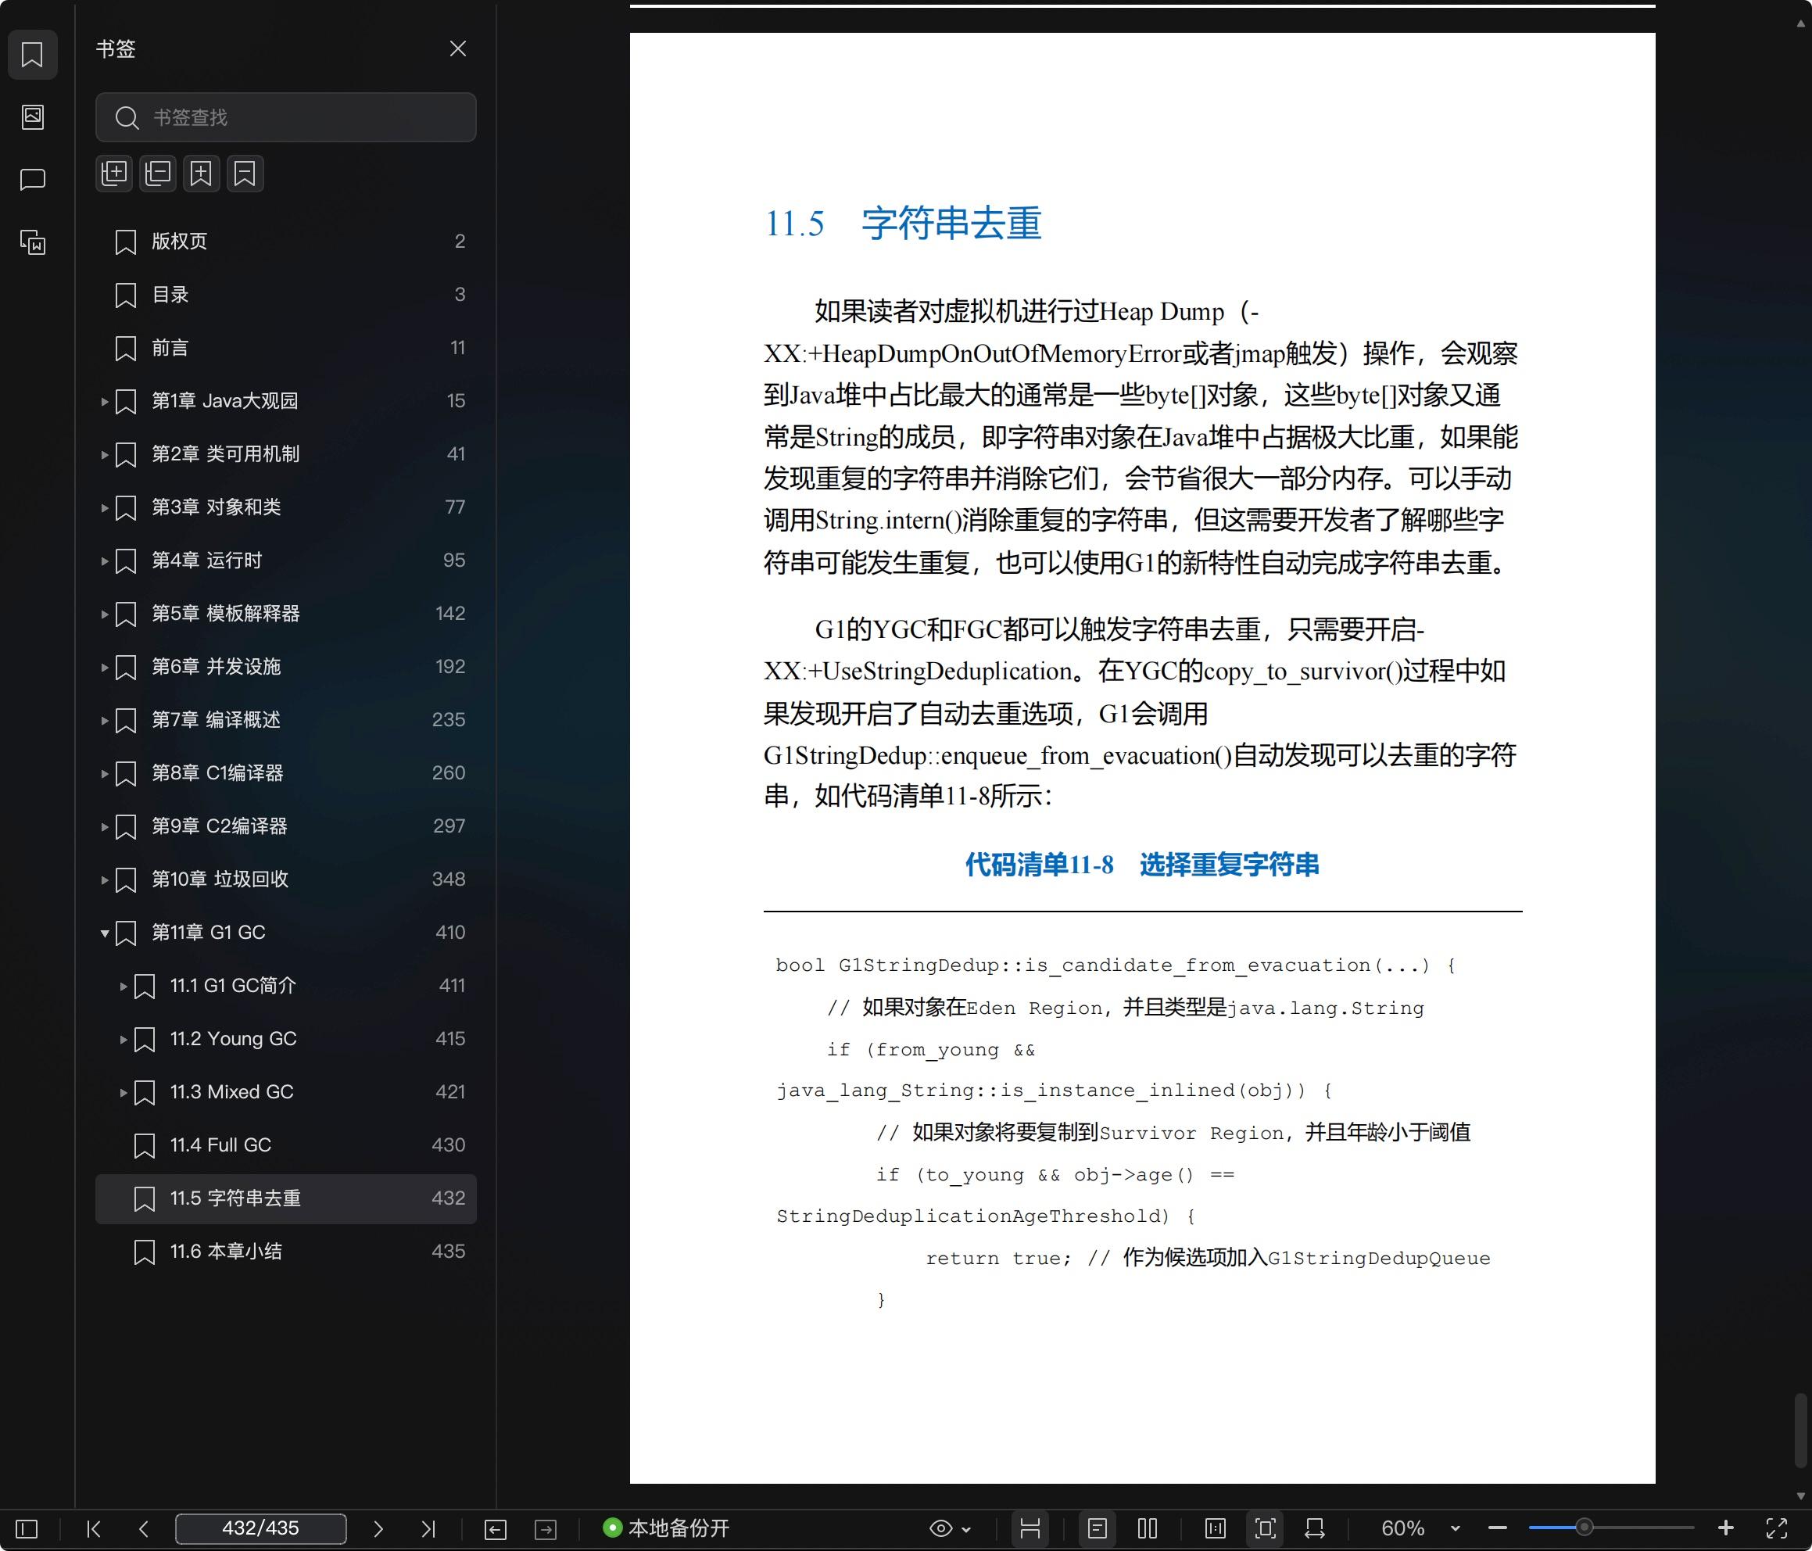This screenshot has width=1812, height=1551.
Task: Go to the 11.6 本章小结 bookmark
Action: pos(286,1252)
